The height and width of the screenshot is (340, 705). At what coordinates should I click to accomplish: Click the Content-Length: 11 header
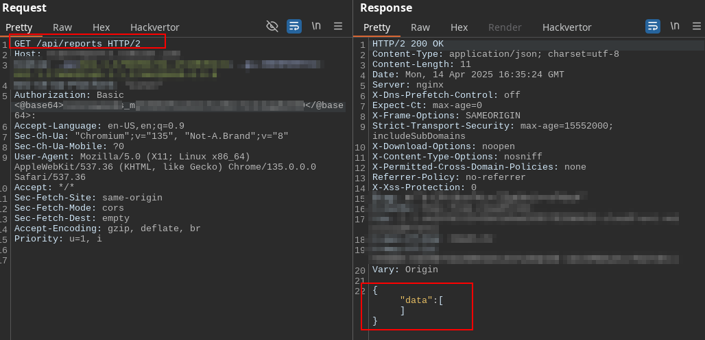click(421, 64)
